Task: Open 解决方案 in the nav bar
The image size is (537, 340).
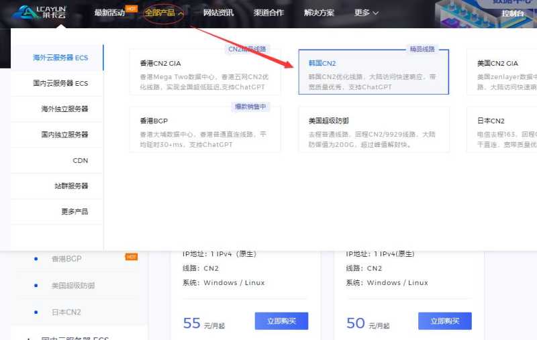Action: point(319,13)
